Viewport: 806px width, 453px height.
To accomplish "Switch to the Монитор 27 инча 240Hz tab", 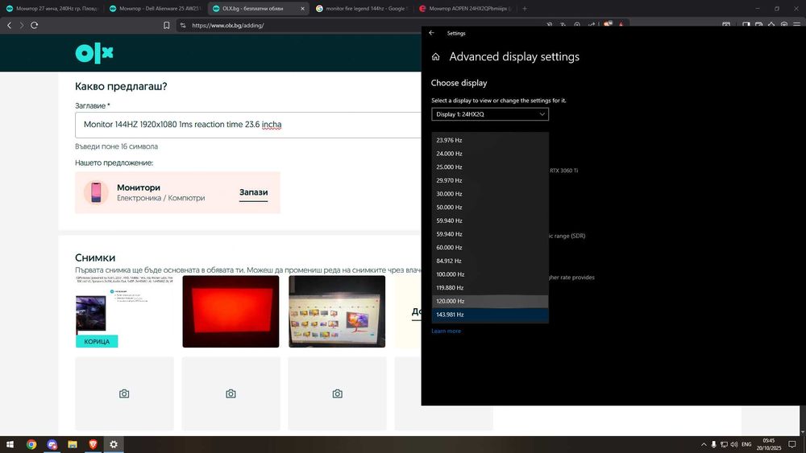I will (52, 9).
